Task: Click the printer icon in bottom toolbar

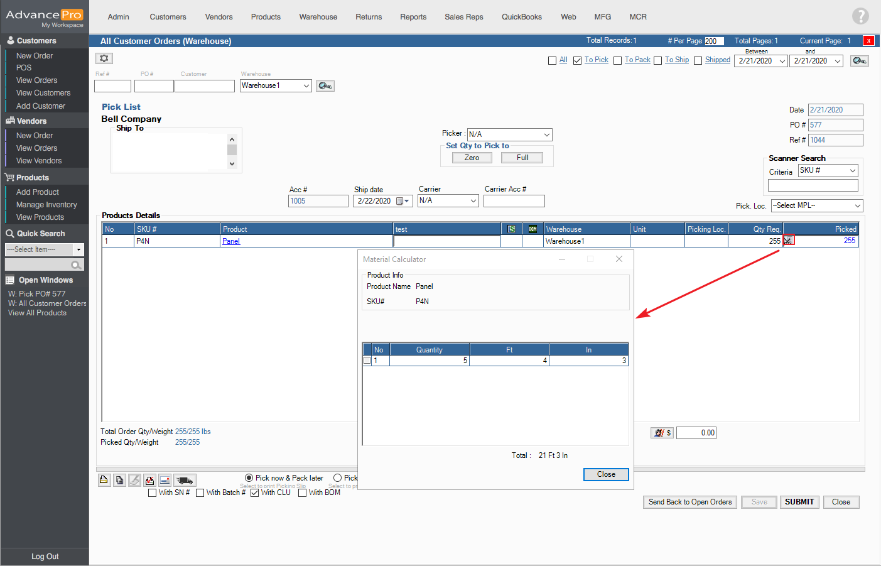Action: point(104,481)
